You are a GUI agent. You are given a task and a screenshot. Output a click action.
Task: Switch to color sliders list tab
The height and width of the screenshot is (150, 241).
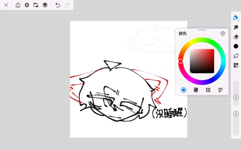click(220, 90)
